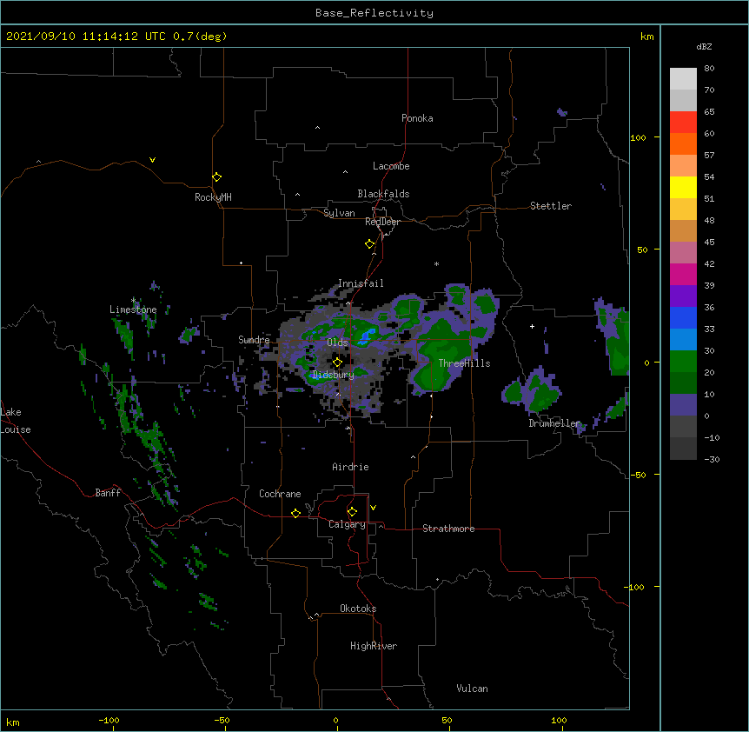Image resolution: width=749 pixels, height=732 pixels.
Task: Click the magenta 42 dBZ legend swatch
Action: 683,274
